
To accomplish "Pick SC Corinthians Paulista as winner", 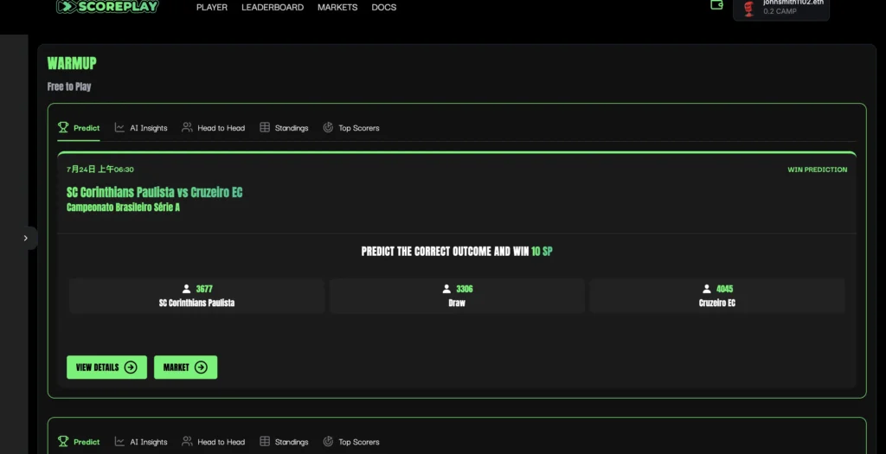I will click(x=196, y=296).
